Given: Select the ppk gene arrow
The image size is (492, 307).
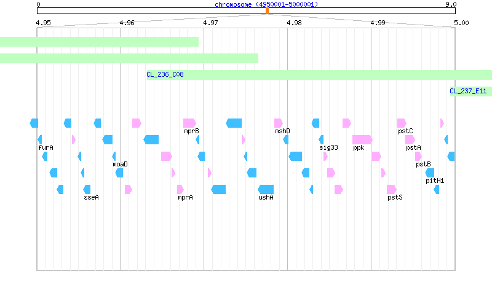Looking at the screenshot, I should [x=362, y=140].
